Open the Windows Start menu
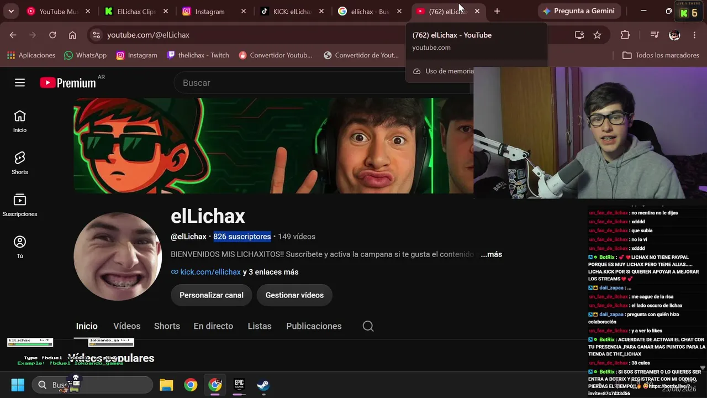707x398 pixels. coord(18,385)
